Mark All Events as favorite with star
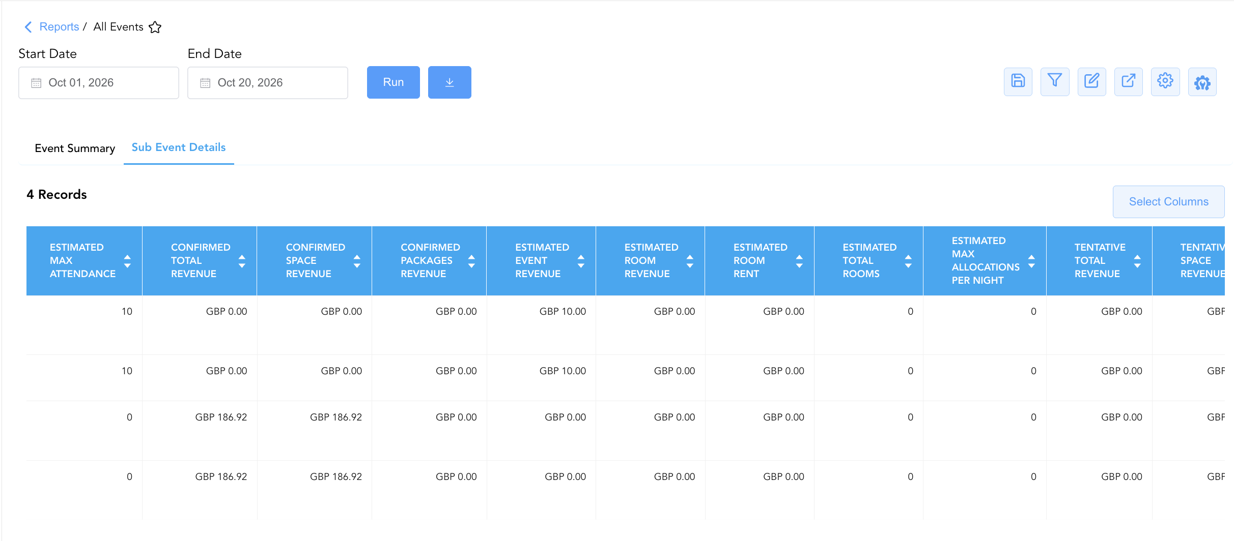Image resolution: width=1234 pixels, height=541 pixels. click(x=155, y=27)
